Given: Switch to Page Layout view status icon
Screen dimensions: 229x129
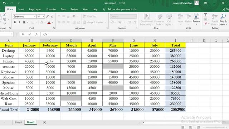Looking at the screenshot, I should [x=191, y=127].
